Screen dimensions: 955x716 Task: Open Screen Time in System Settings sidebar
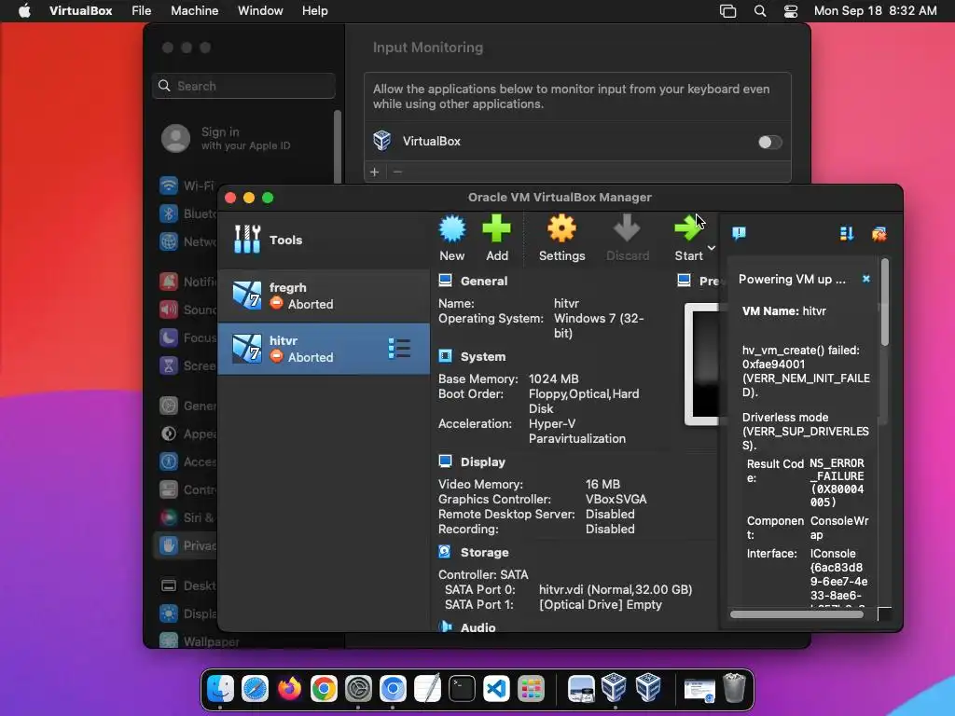coord(187,365)
